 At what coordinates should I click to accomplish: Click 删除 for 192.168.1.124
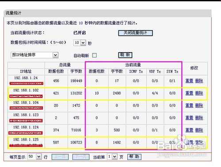pos(199,130)
